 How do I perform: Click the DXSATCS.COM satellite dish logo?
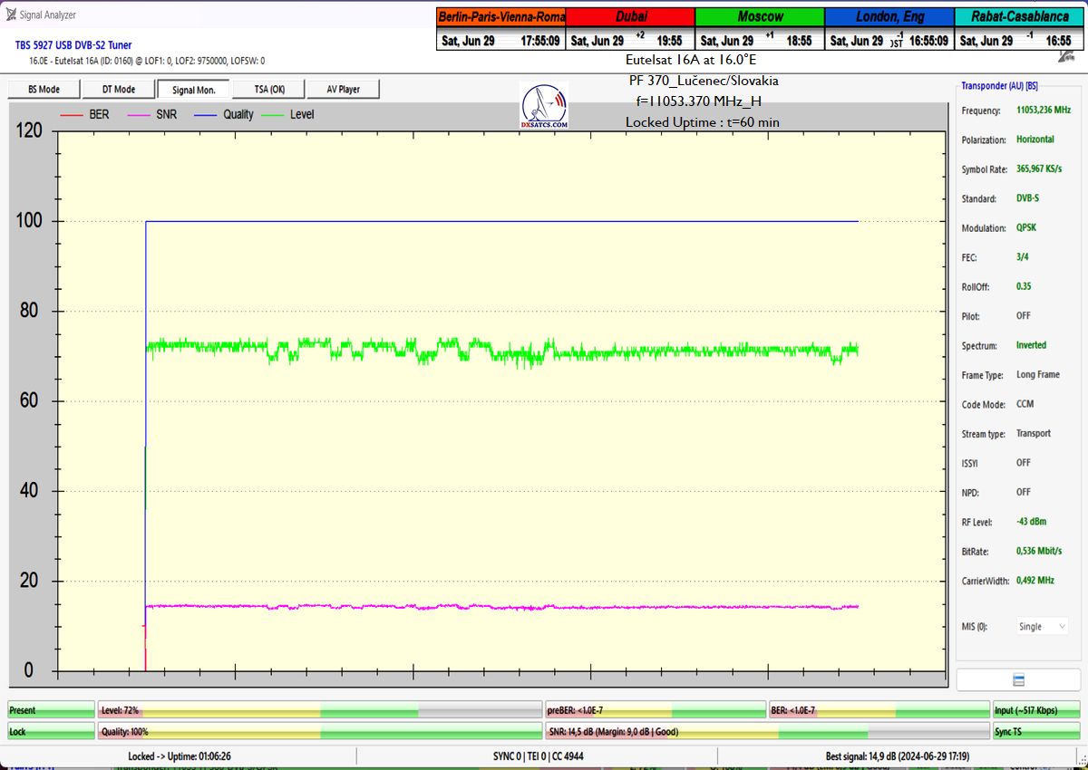point(544,106)
